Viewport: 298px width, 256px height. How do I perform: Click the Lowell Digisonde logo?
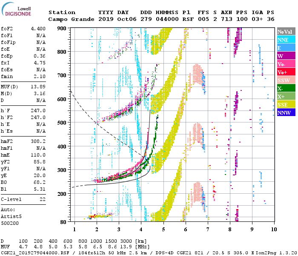click(16, 9)
